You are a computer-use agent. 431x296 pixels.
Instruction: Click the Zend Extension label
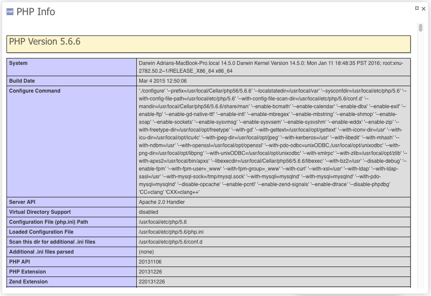point(28,281)
